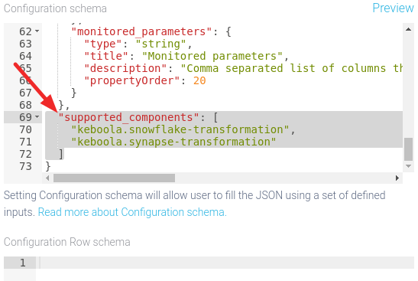
Task: Click "keboola.synapse-transformation" string
Action: [x=173, y=142]
